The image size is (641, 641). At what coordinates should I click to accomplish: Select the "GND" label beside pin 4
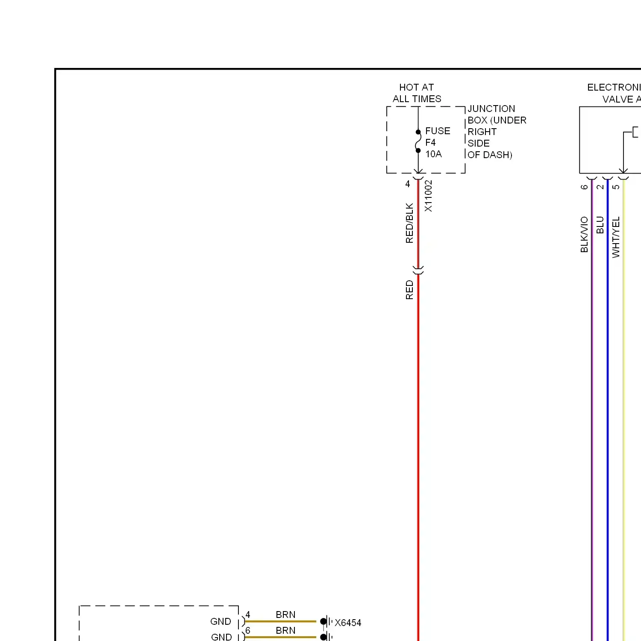pos(221,621)
